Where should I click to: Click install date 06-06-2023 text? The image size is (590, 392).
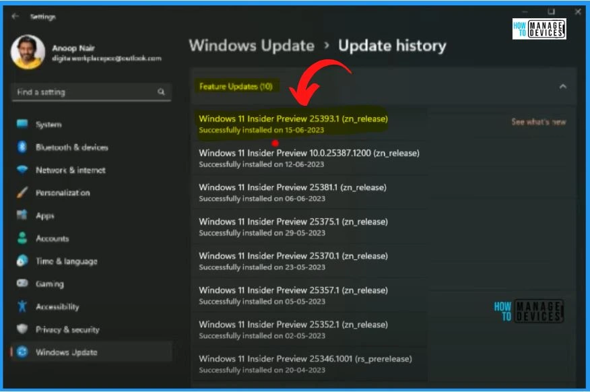coord(305,198)
